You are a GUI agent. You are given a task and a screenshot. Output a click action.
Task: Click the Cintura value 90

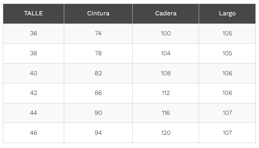click(98, 113)
